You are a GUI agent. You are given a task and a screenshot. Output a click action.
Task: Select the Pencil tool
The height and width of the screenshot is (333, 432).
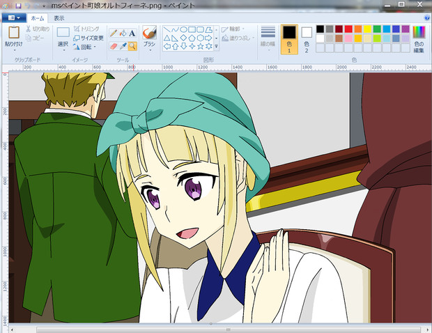[114, 33]
